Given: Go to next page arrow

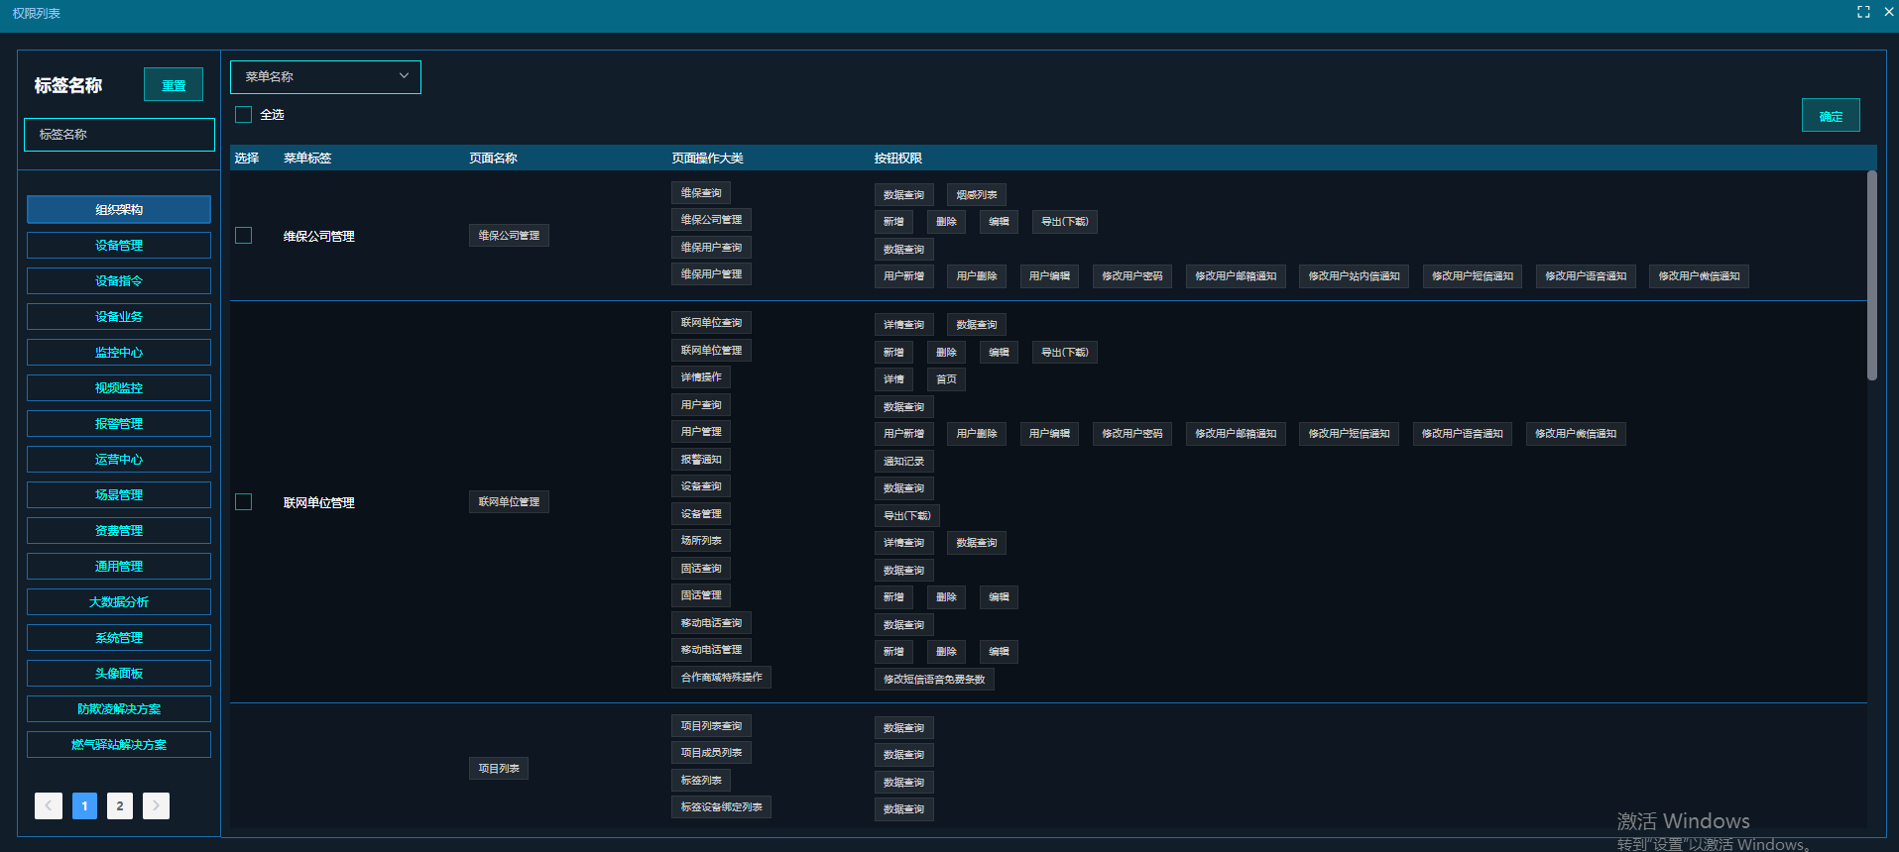Looking at the screenshot, I should tap(156, 805).
